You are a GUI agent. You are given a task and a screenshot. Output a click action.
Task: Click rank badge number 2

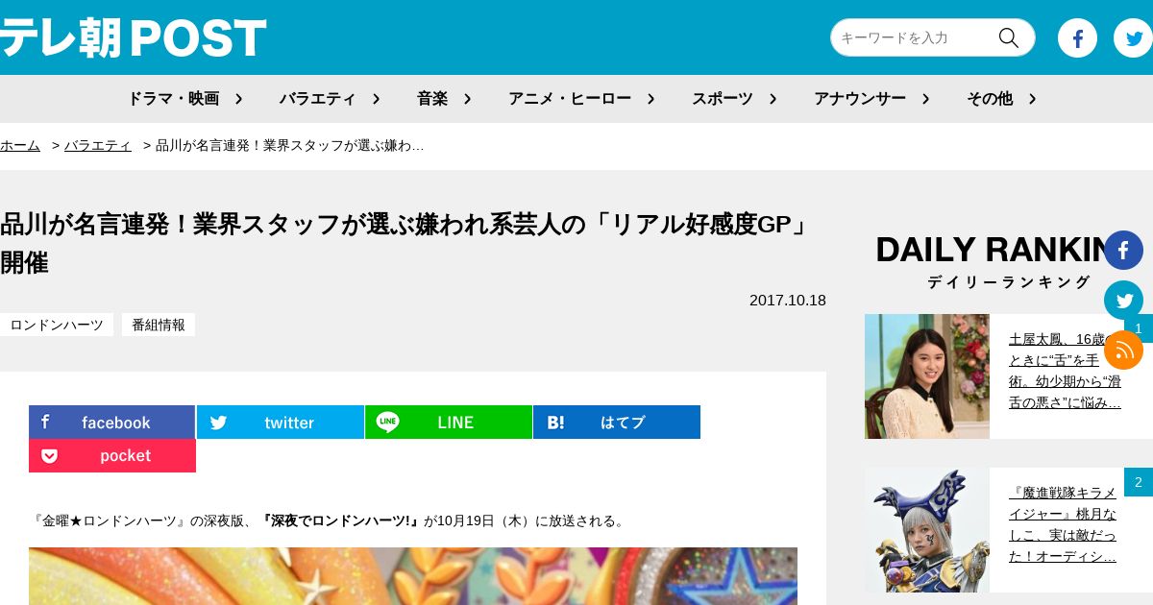(x=1139, y=482)
